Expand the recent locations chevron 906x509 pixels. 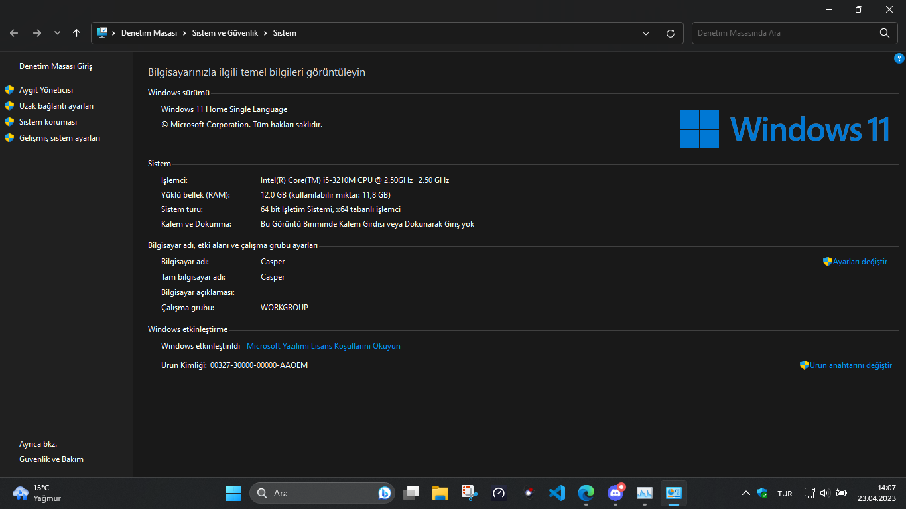[x=57, y=33]
